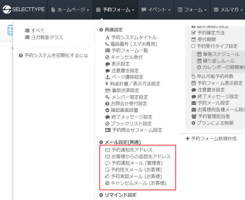The width and height of the screenshot is (245, 200).
Task: Click the checkbox icon beside 予約確定方法
Action: coord(193,33)
